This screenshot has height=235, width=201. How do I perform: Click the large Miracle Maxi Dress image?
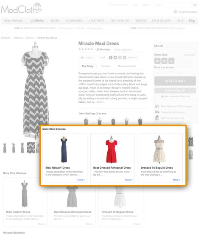click(x=35, y=90)
